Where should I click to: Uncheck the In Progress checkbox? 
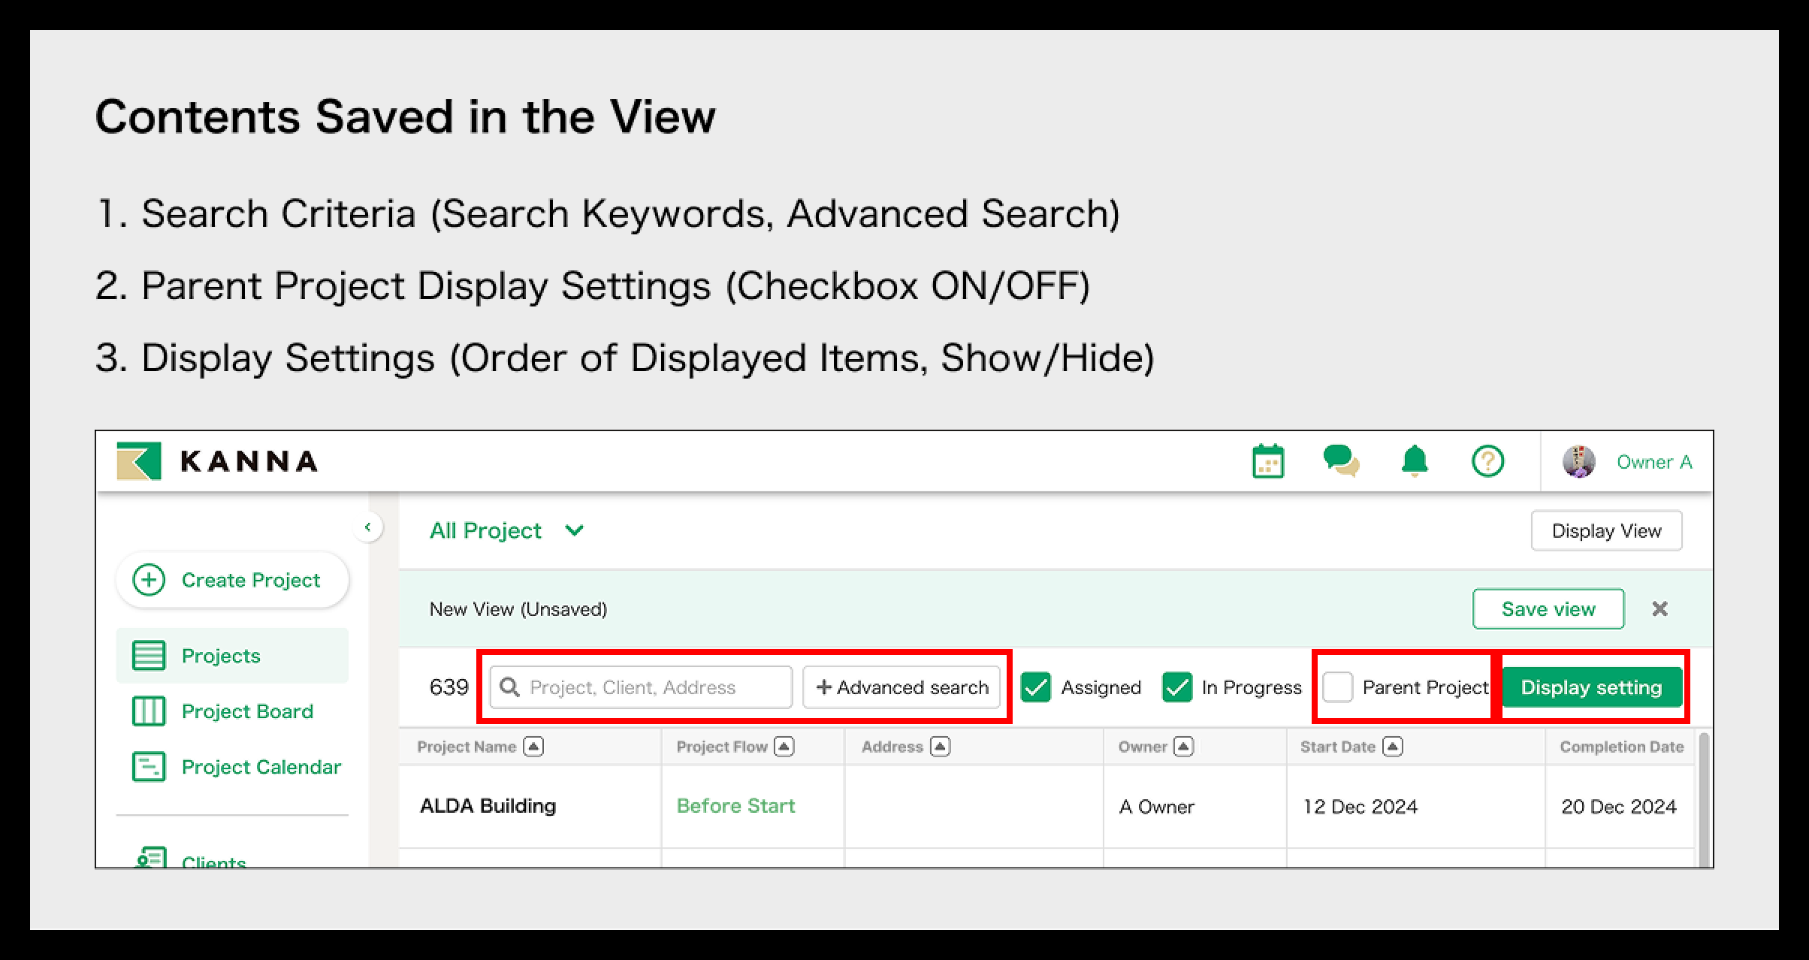1176,687
